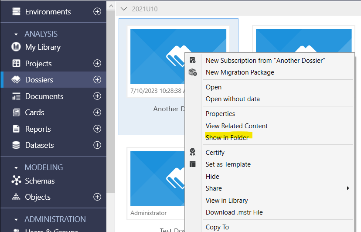Collapse the 2021U10 group chevron

pos(124,8)
